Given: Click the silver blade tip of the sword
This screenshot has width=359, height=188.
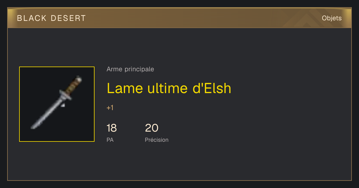Looking at the screenshot, I should pos(34,126).
